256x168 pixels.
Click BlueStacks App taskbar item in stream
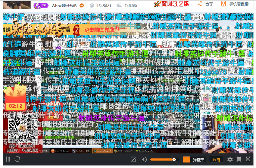pos(145,151)
